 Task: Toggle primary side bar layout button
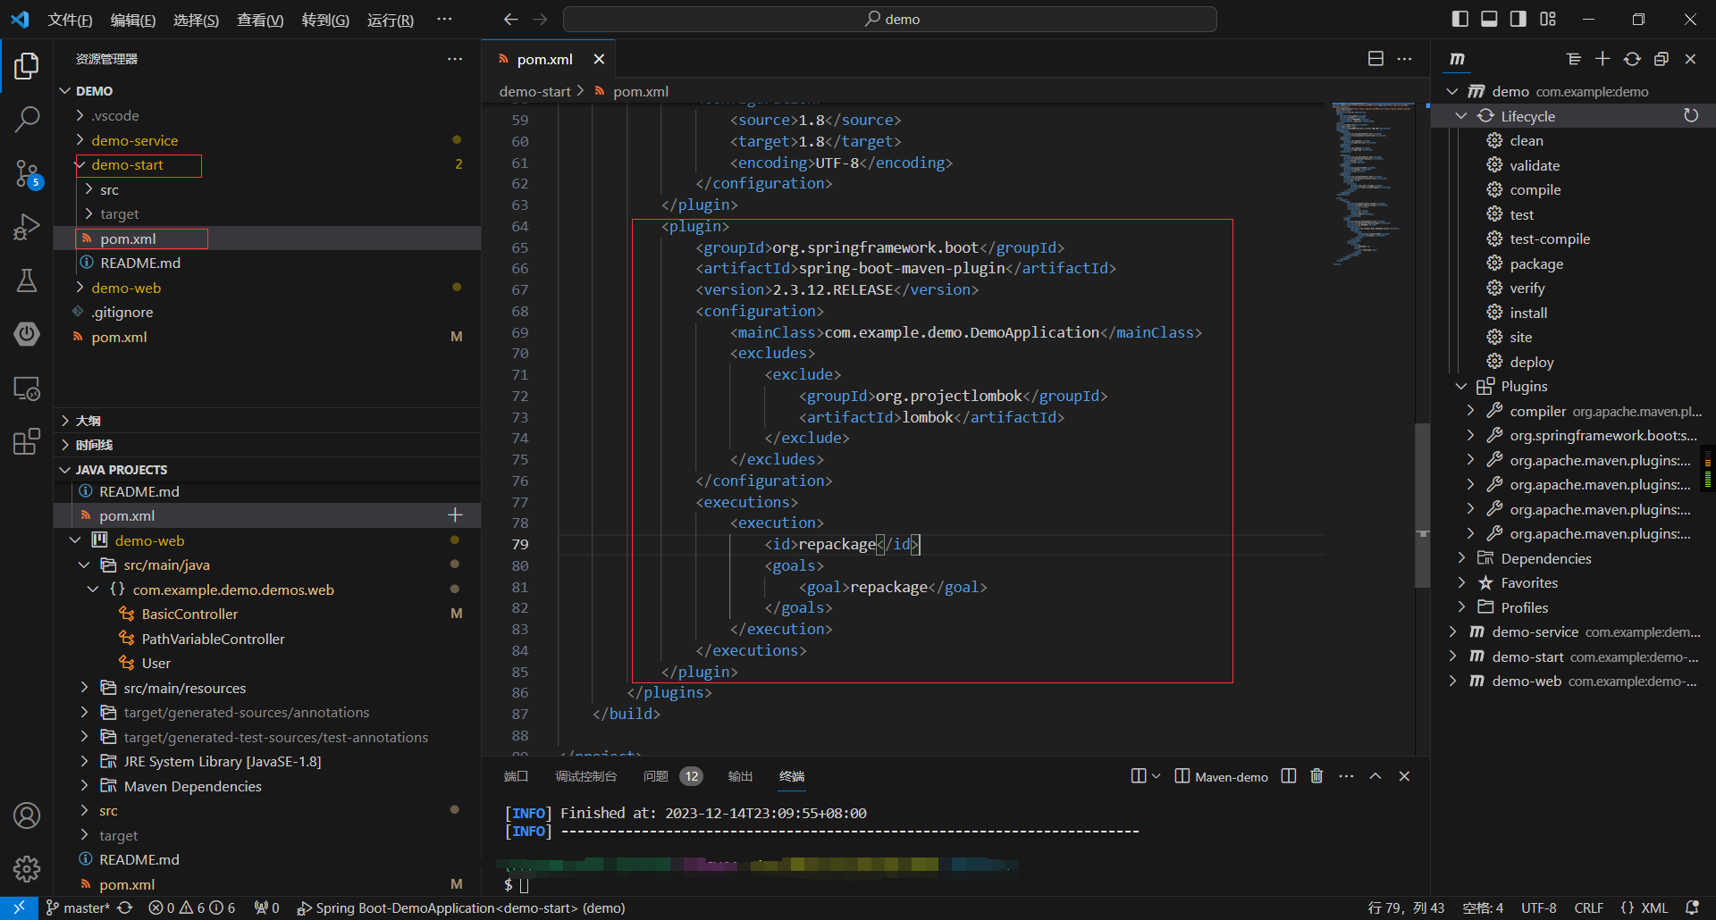pyautogui.click(x=1460, y=19)
